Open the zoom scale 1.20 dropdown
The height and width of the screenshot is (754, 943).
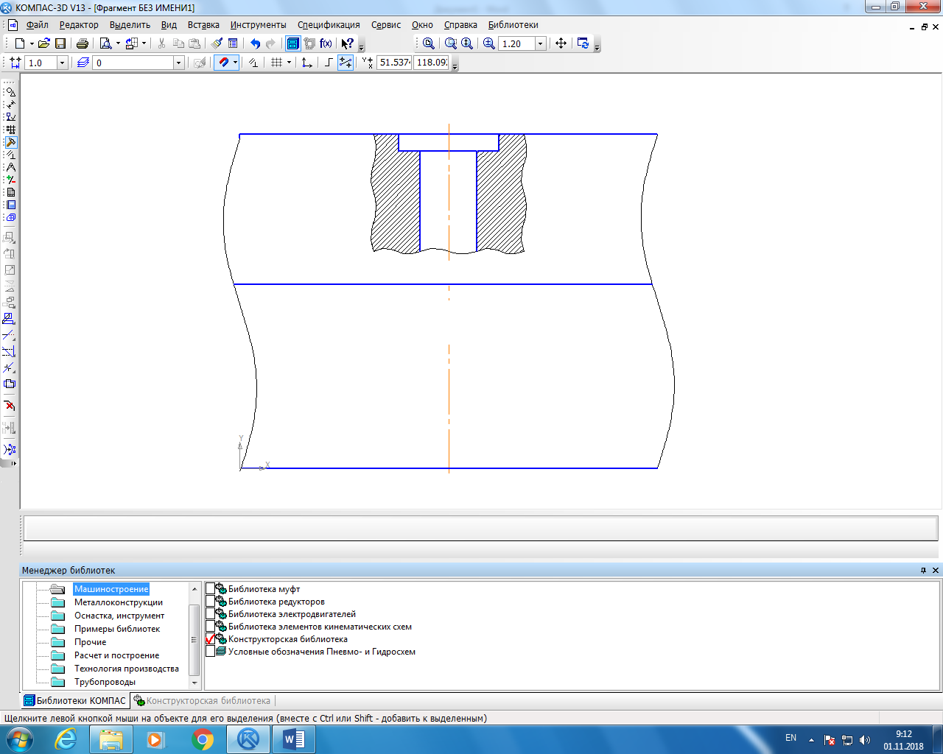[x=540, y=44]
